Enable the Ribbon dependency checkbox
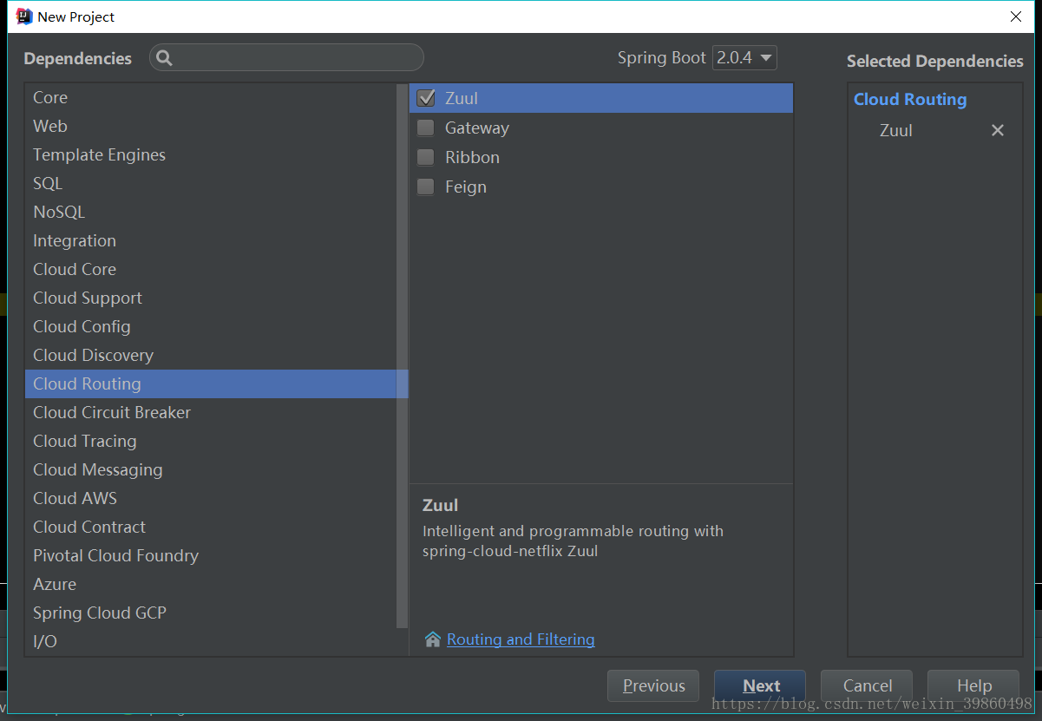The width and height of the screenshot is (1042, 721). pos(425,157)
